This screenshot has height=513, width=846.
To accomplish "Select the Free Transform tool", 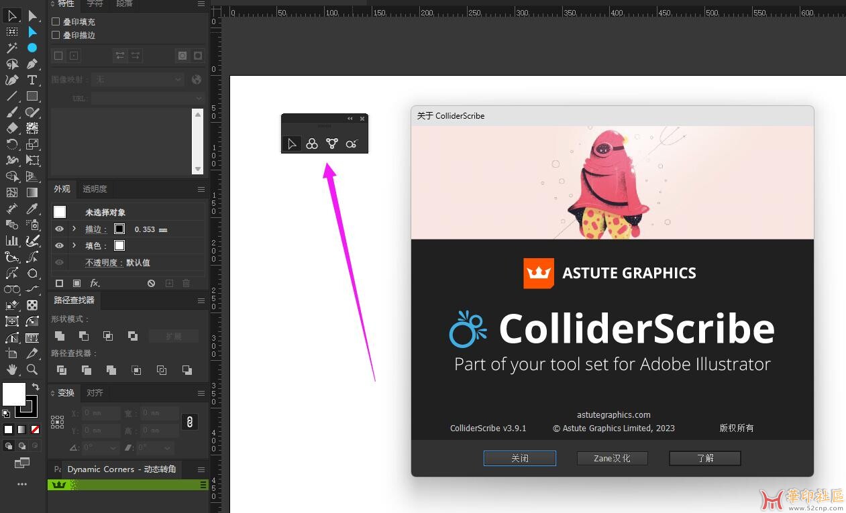I will pos(32,160).
